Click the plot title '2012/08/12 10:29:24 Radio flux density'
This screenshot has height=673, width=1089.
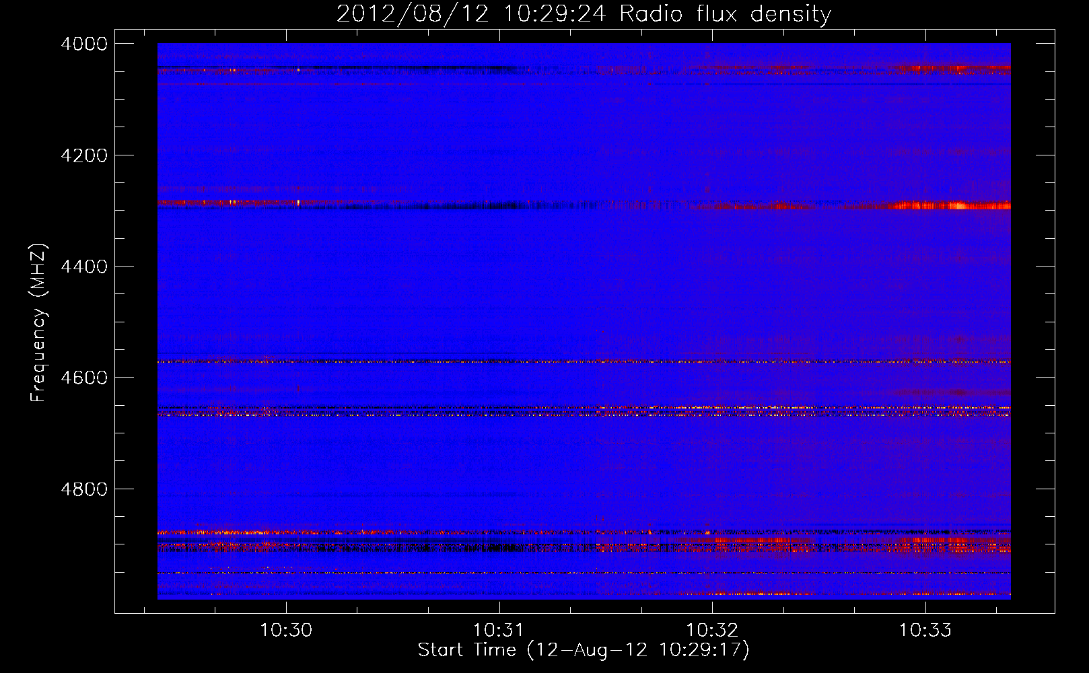[584, 14]
